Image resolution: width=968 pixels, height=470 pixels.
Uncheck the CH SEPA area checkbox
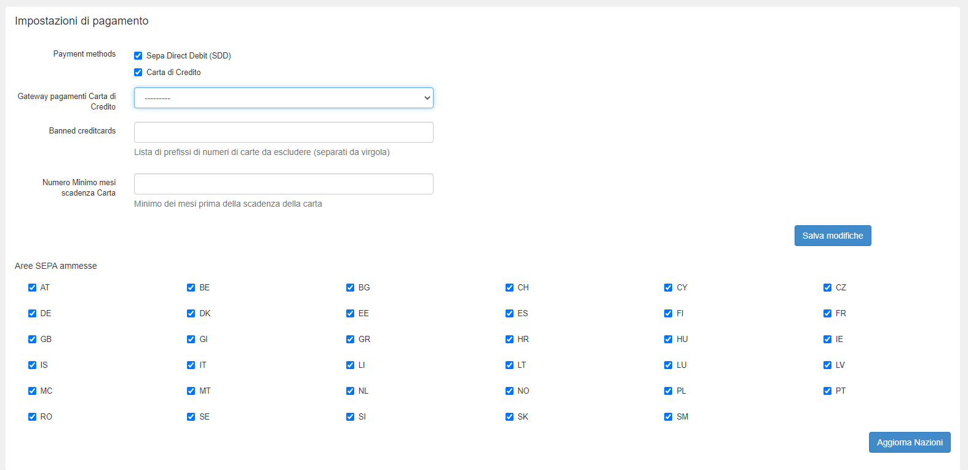coord(509,288)
